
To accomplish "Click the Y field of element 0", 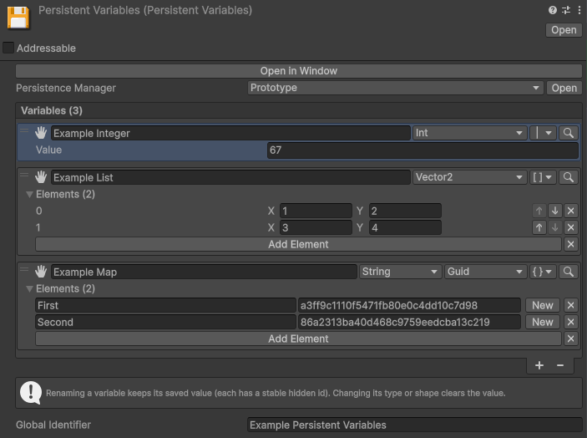I will click(x=406, y=211).
